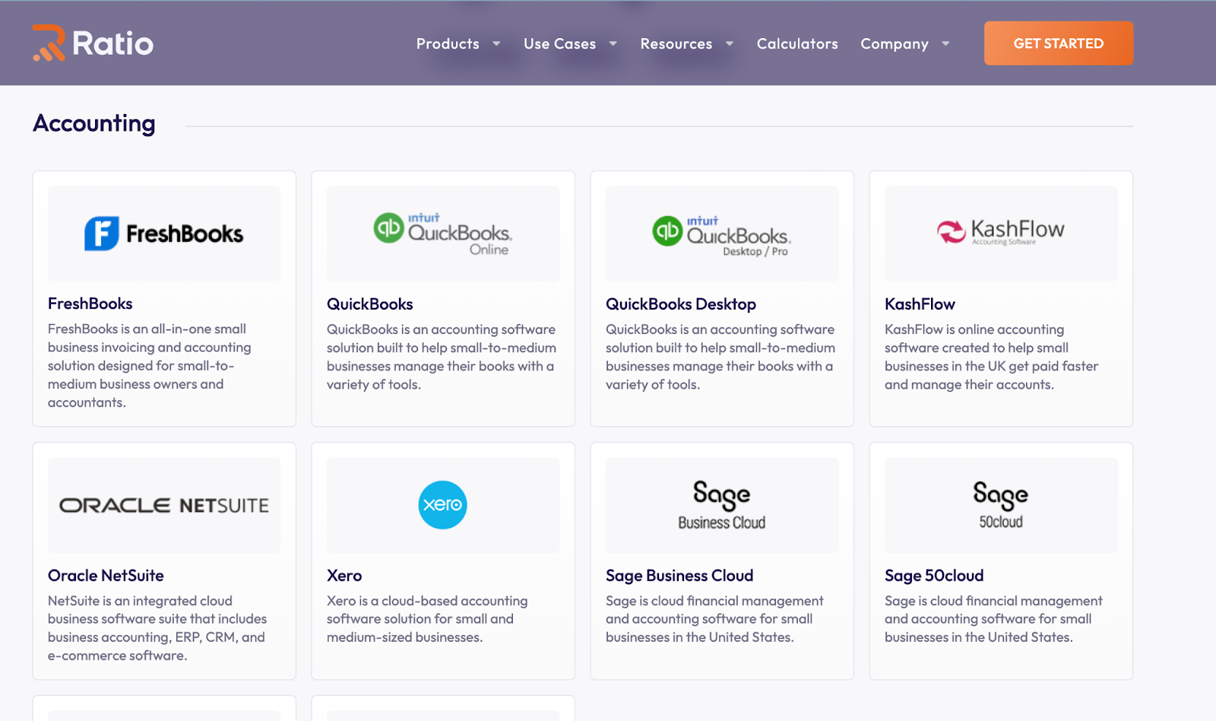1216x721 pixels.
Task: Open the Xero card title
Action: [344, 576]
